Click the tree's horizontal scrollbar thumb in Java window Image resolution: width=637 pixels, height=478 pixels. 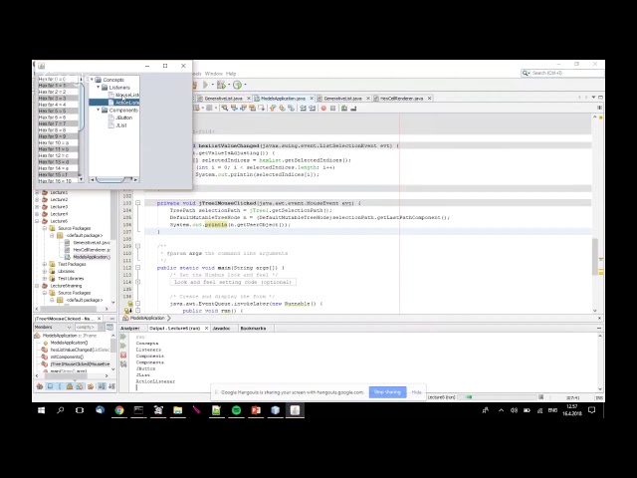pyautogui.click(x=110, y=179)
